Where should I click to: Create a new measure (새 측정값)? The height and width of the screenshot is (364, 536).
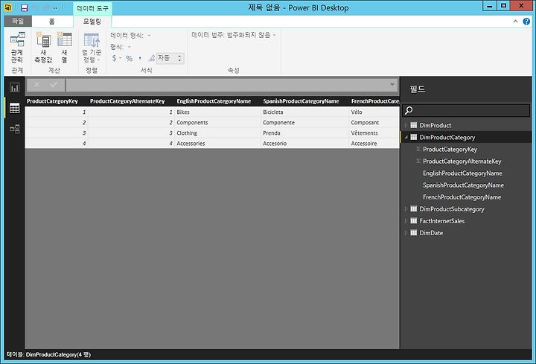43,48
